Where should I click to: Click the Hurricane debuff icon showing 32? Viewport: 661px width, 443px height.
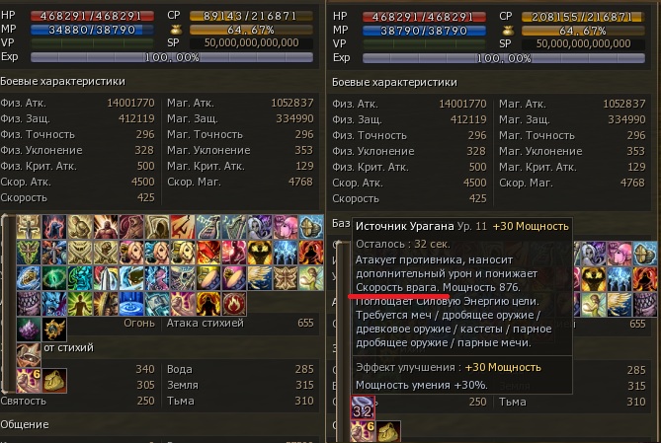tap(363, 407)
